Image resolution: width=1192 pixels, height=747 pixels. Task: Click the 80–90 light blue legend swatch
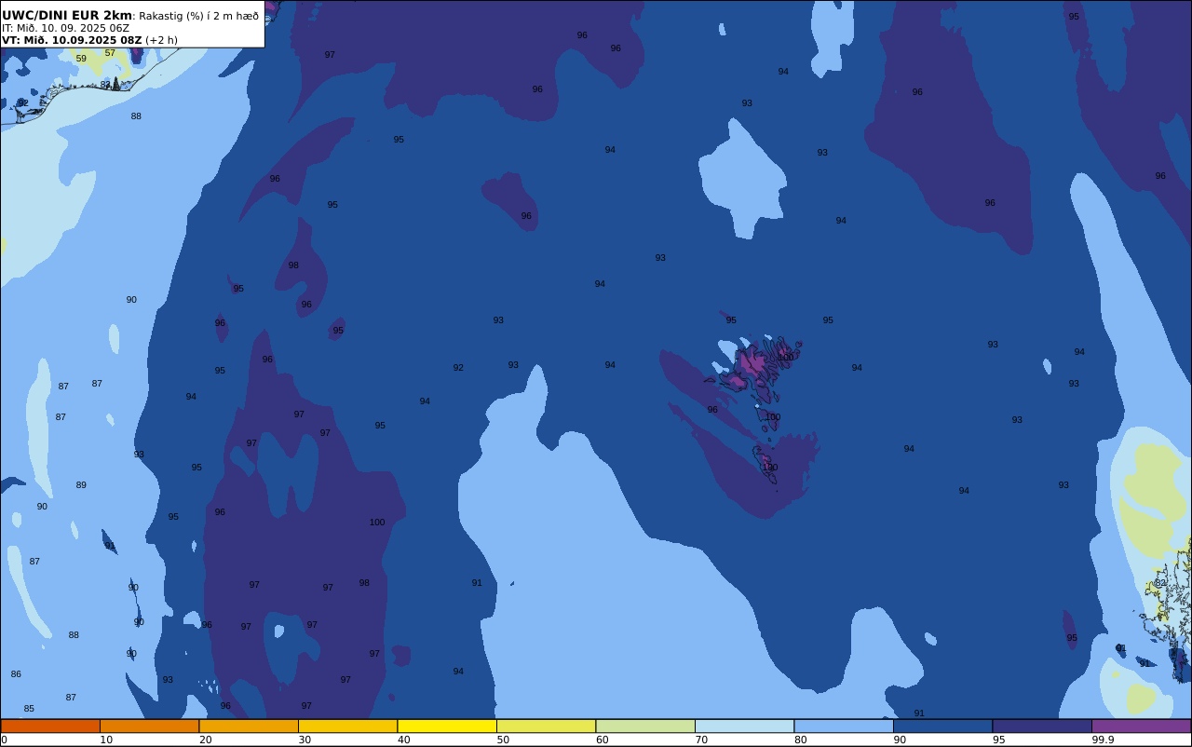click(844, 726)
